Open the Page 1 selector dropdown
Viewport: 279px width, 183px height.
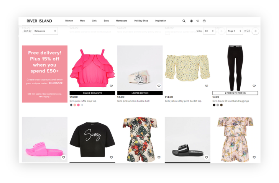click(x=235, y=31)
